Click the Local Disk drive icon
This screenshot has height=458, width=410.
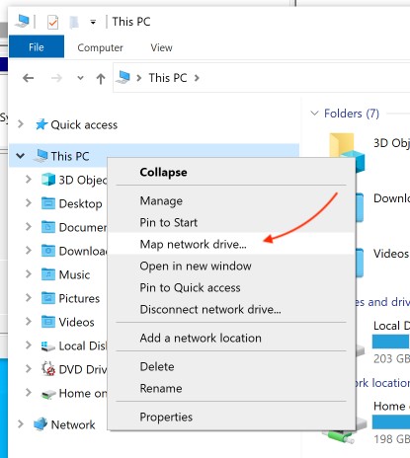coord(48,345)
